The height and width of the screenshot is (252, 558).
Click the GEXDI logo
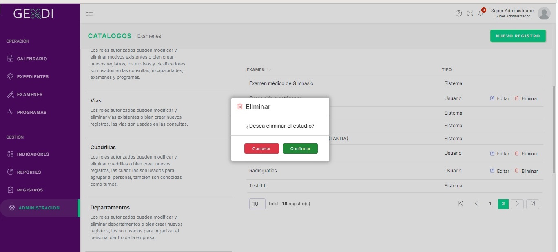(x=33, y=14)
